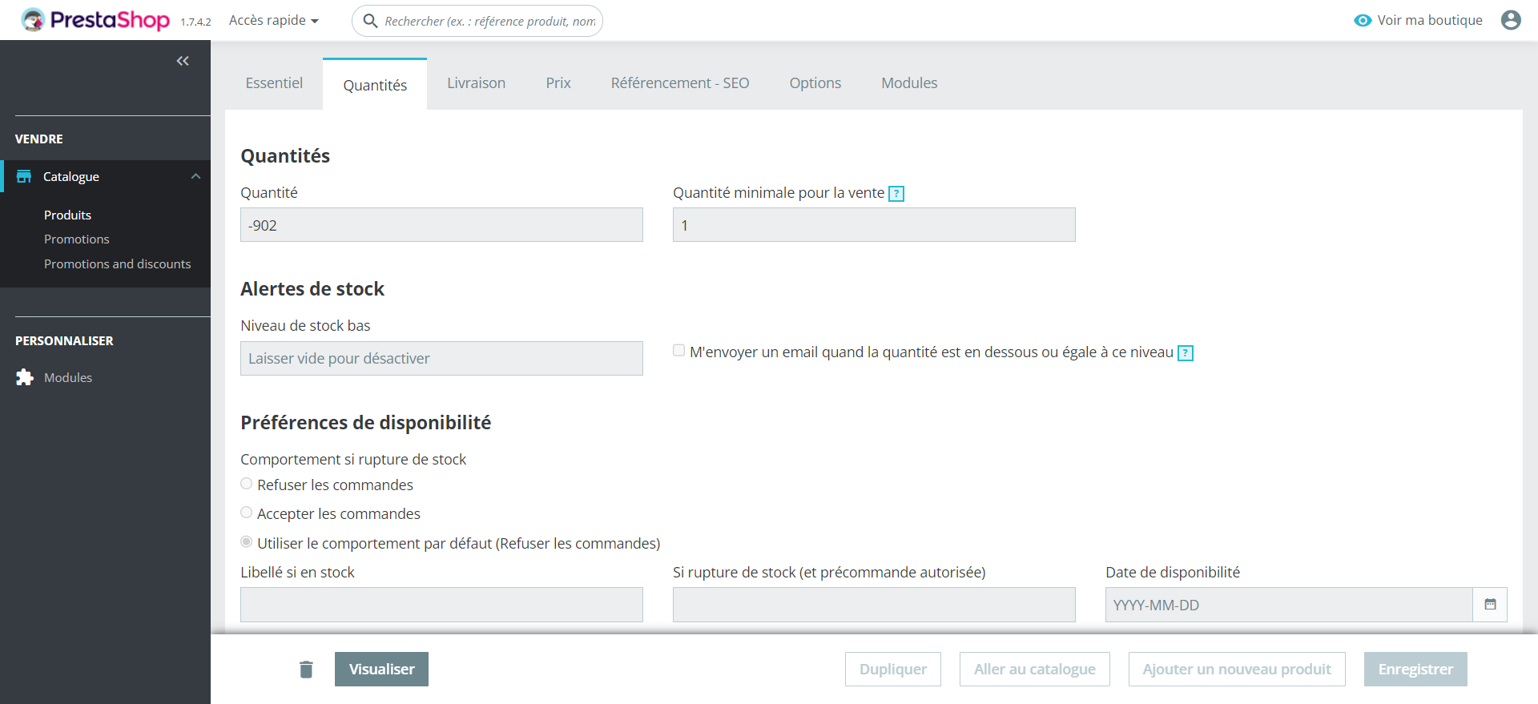This screenshot has height=704, width=1538.
Task: Click the Enregistrer button
Action: [1415, 670]
